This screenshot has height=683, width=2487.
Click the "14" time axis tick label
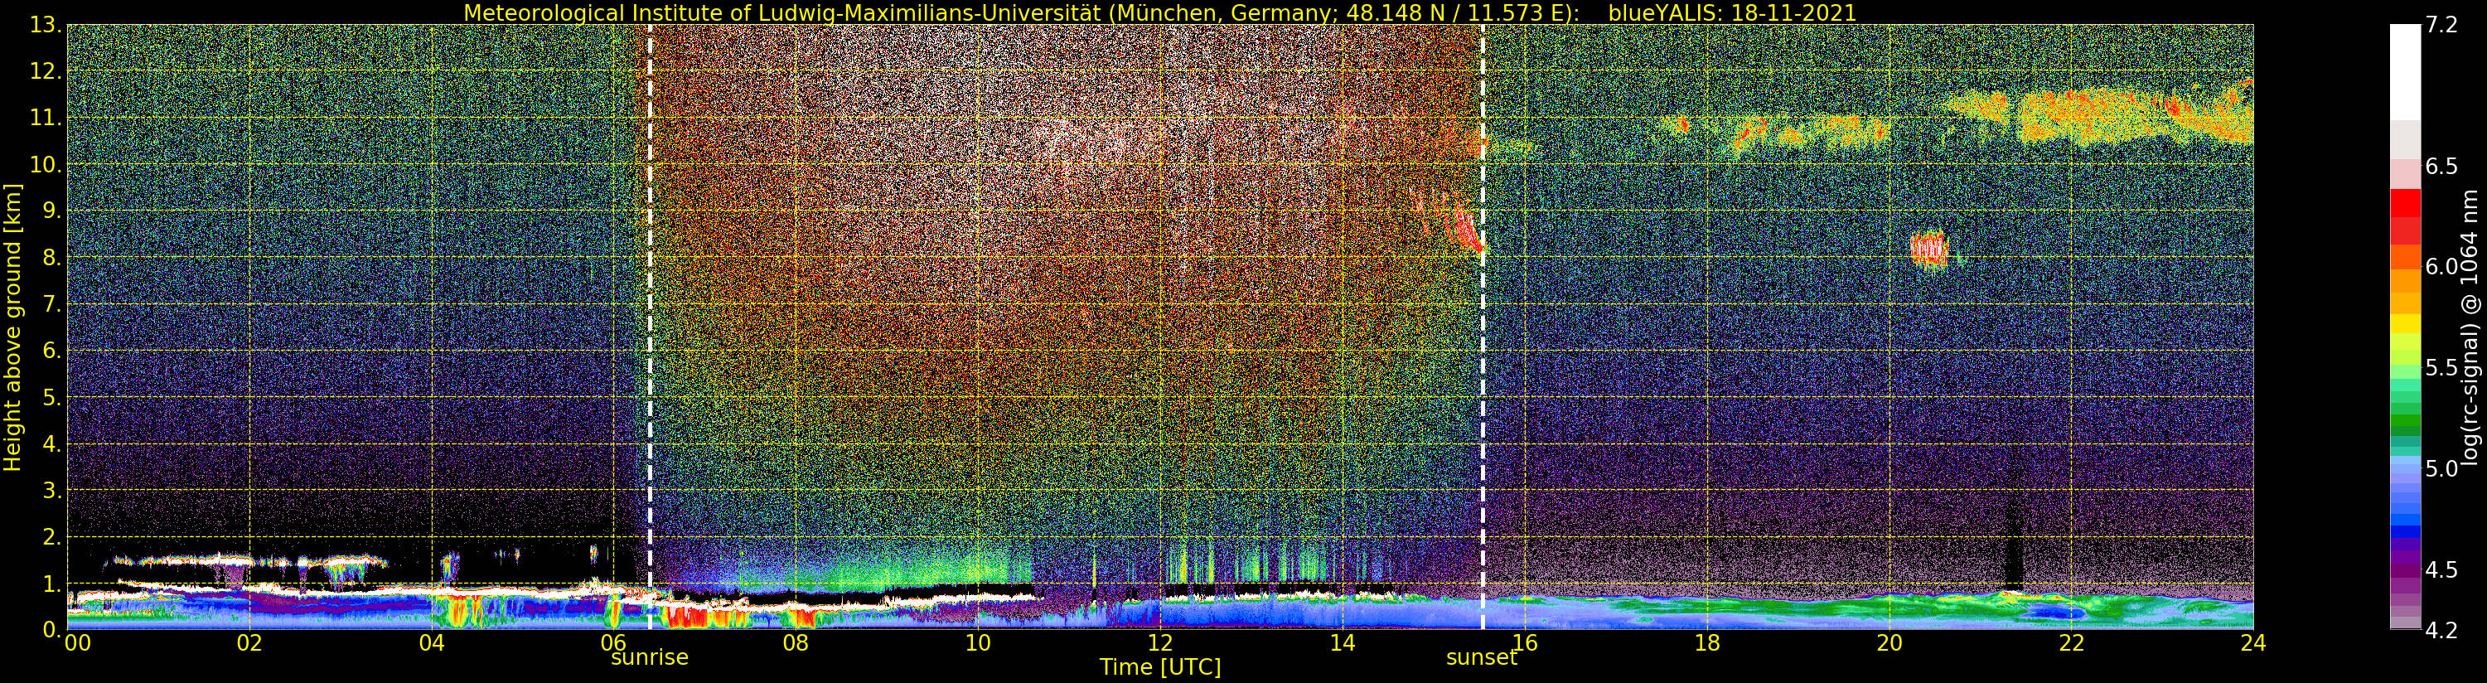(x=1342, y=642)
